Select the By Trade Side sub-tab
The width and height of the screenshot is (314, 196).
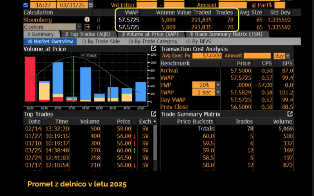tap(100, 41)
